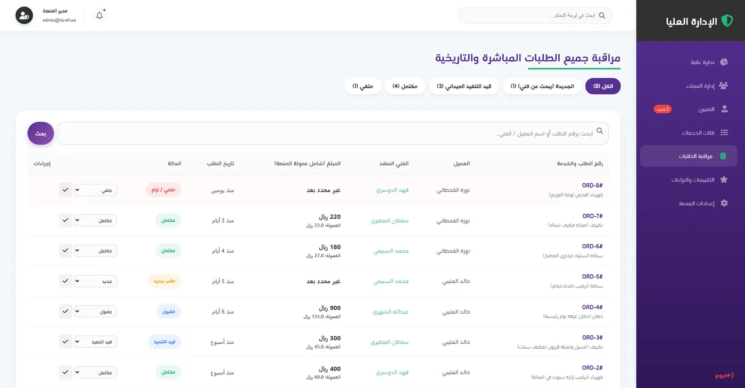
Task: Open إعدادات المنصة gear icon
Action: coord(724,203)
